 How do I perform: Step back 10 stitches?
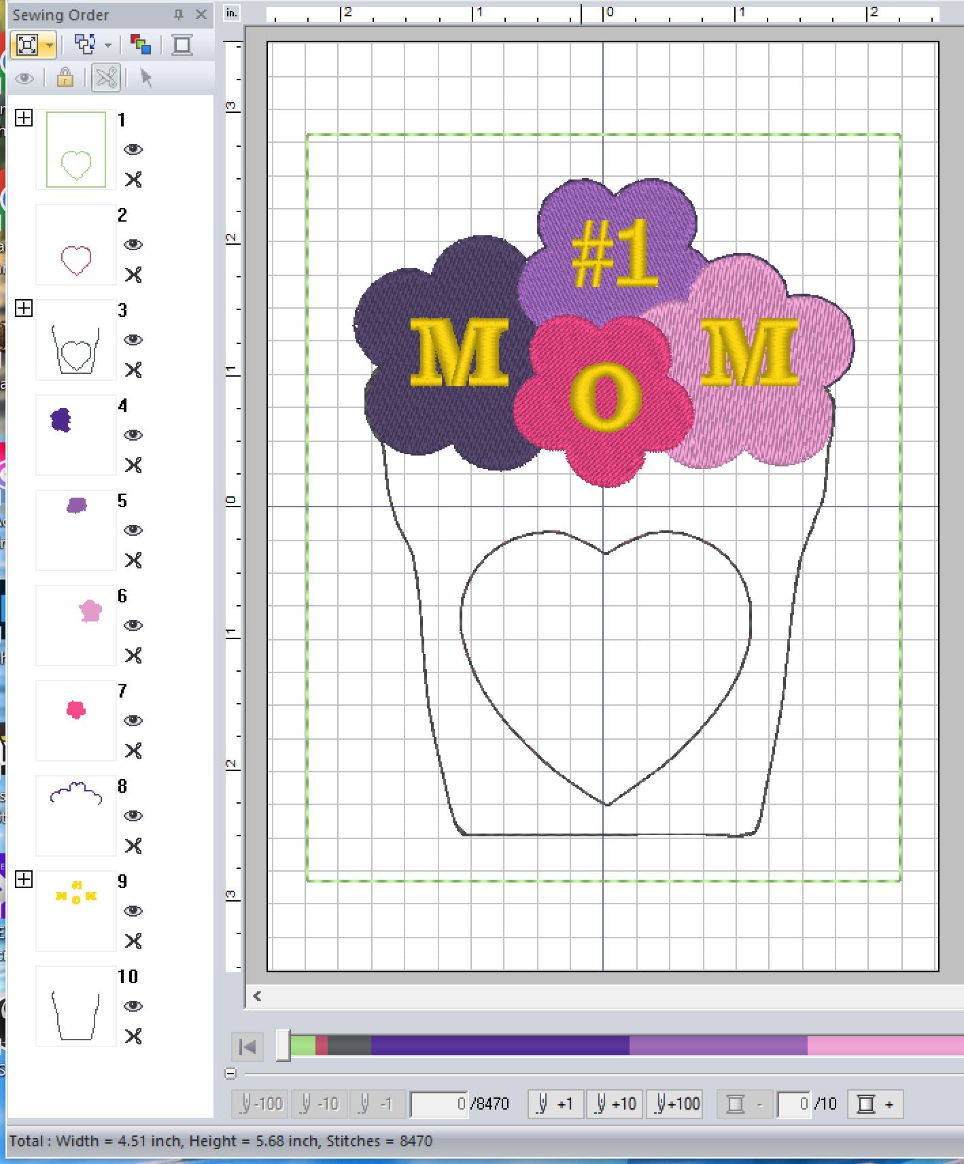320,1103
